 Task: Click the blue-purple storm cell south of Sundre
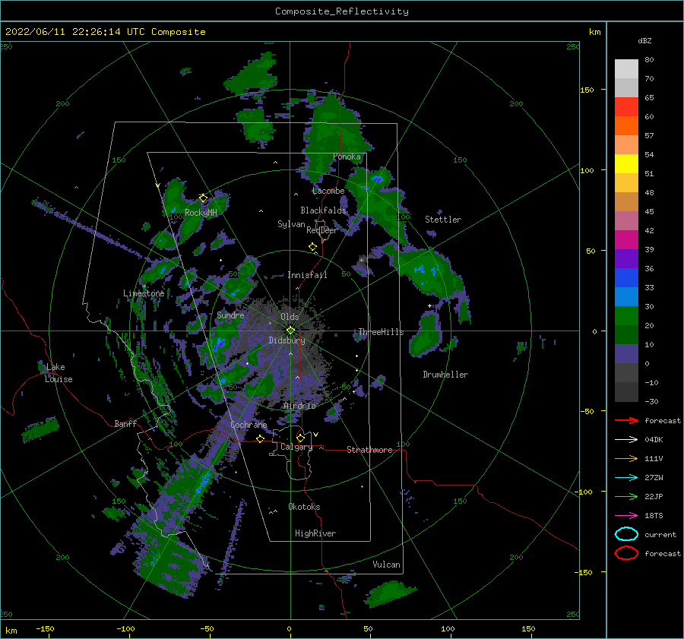220,343
